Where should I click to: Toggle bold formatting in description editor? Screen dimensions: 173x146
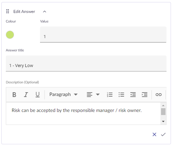point(14,95)
